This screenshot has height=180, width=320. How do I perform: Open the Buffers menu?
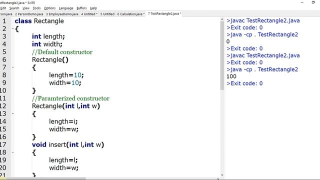[81, 8]
